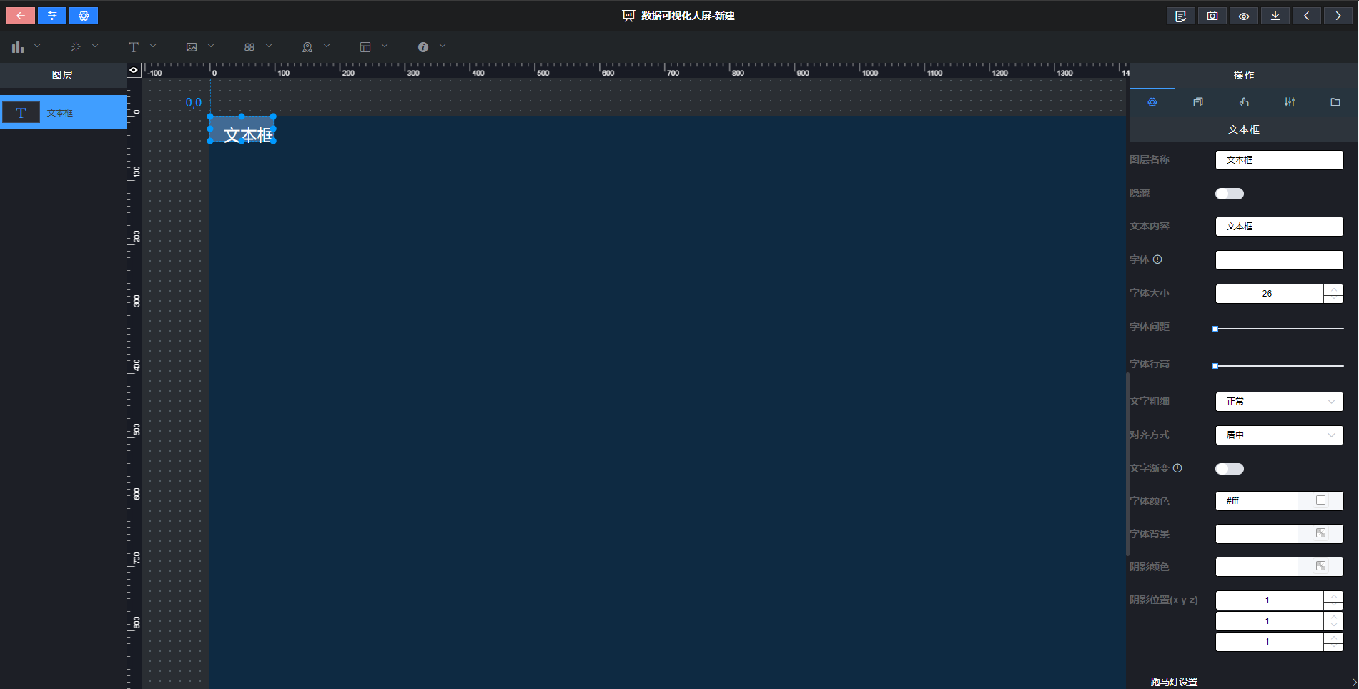Select the text T component icon

(134, 47)
